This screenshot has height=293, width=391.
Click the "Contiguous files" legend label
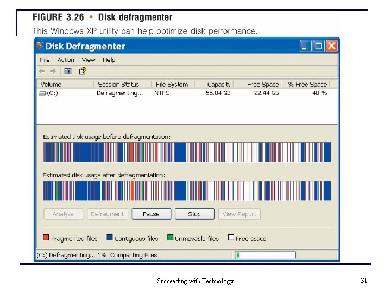tap(136, 239)
